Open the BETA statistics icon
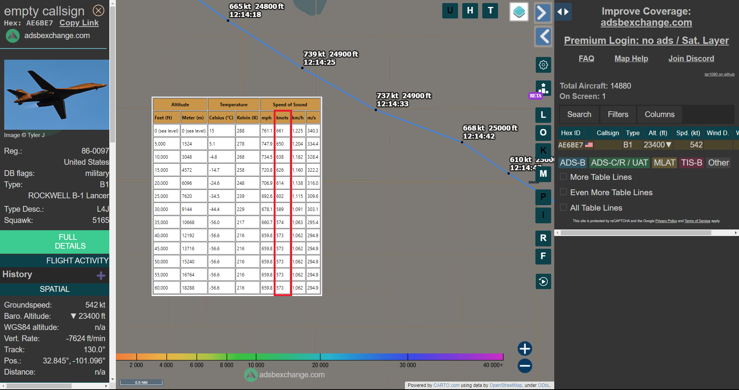The width and height of the screenshot is (739, 390). pyautogui.click(x=543, y=88)
